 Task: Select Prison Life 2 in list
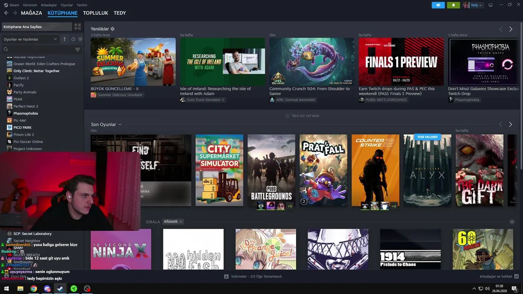(x=24, y=134)
